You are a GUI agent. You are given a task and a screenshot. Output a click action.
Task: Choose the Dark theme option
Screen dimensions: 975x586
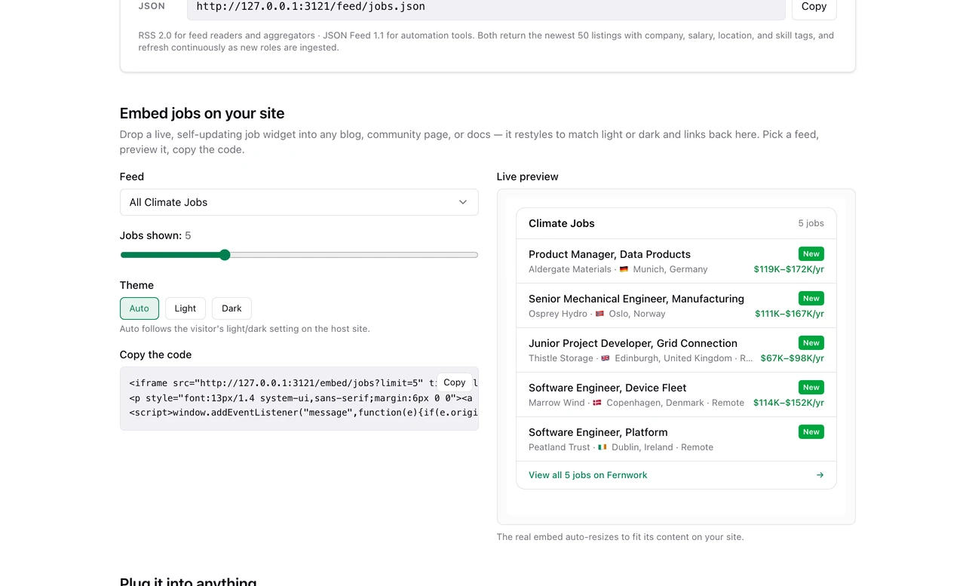pos(231,308)
